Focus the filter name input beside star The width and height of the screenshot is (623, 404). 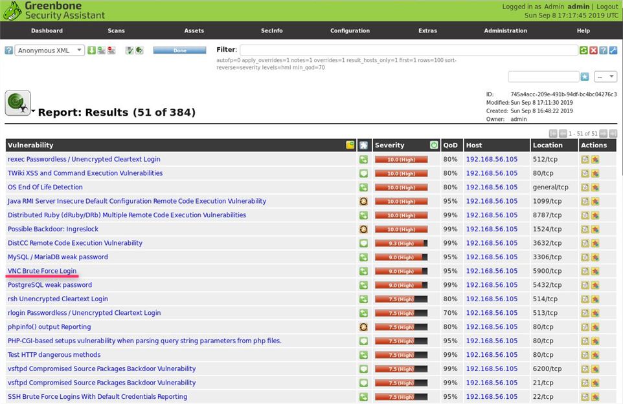543,76
